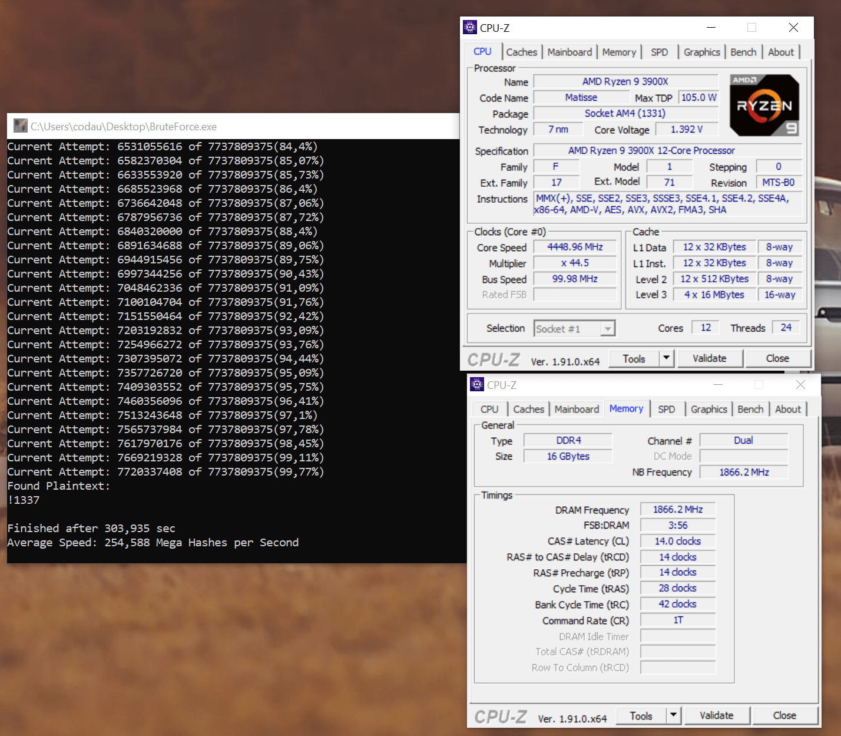Click the 7 nm technology value

pos(558,129)
